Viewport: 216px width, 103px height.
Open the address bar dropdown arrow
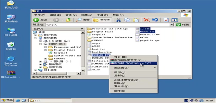pos(171,25)
